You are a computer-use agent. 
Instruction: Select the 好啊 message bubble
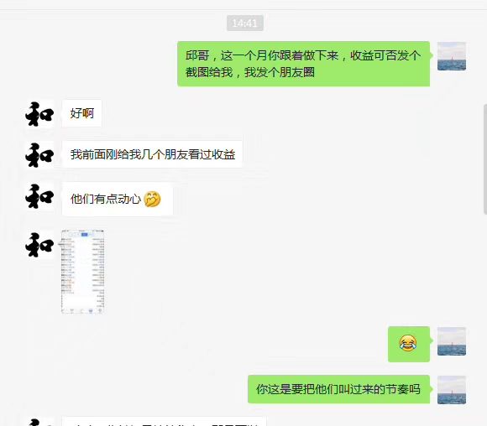coord(82,113)
